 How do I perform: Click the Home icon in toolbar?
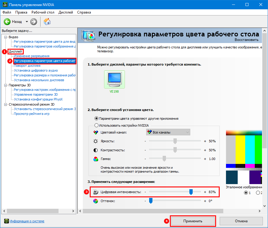[x=47, y=22]
